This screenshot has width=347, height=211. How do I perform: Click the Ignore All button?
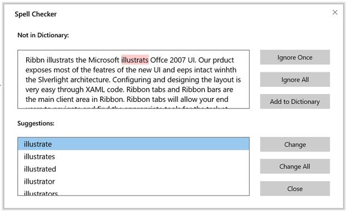(295, 80)
